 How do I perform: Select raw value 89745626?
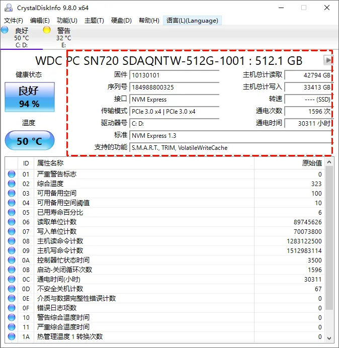tap(307, 222)
